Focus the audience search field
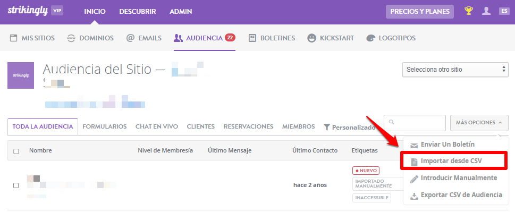The image size is (515, 212). tap(415, 123)
